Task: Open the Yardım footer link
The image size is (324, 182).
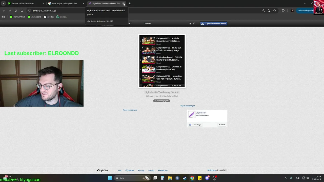Action: 151,170
